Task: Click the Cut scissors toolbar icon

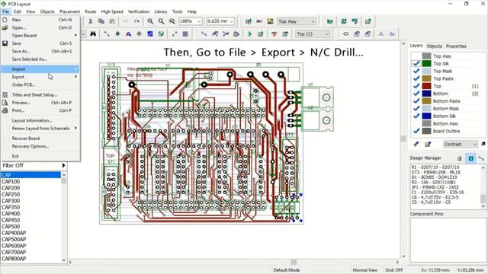Action: click(90, 21)
